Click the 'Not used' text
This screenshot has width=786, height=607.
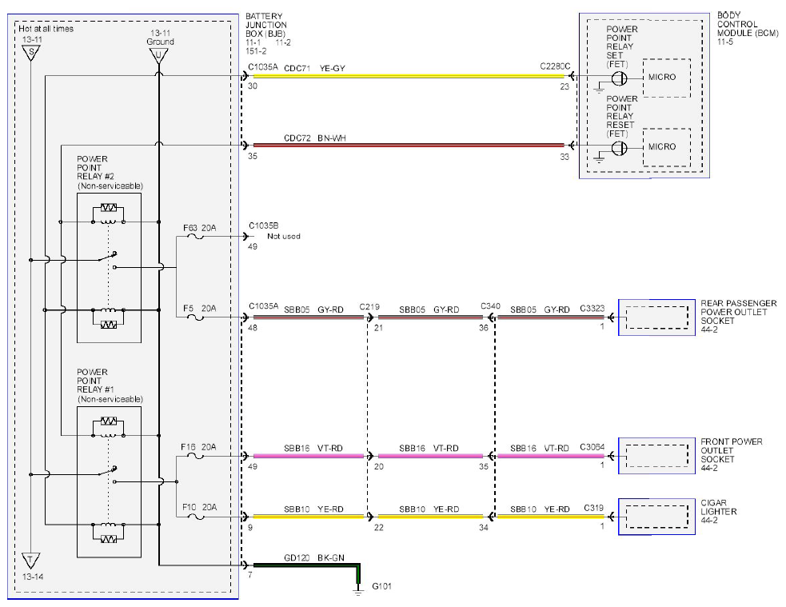point(284,236)
